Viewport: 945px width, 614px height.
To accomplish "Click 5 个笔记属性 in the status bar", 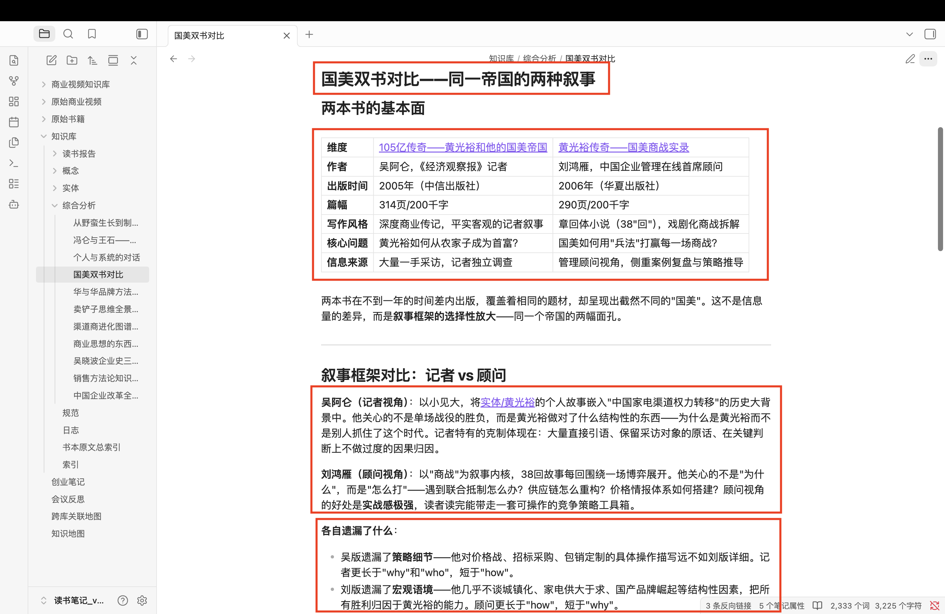I will [x=781, y=606].
